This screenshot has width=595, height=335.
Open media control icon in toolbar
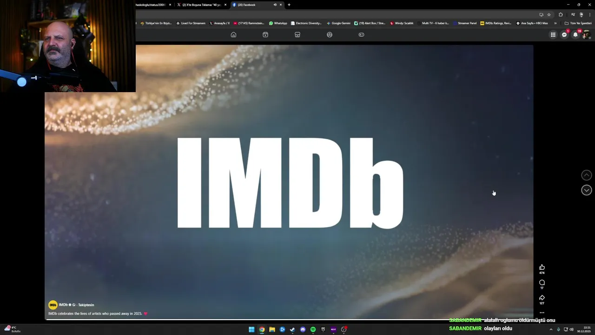click(x=573, y=14)
